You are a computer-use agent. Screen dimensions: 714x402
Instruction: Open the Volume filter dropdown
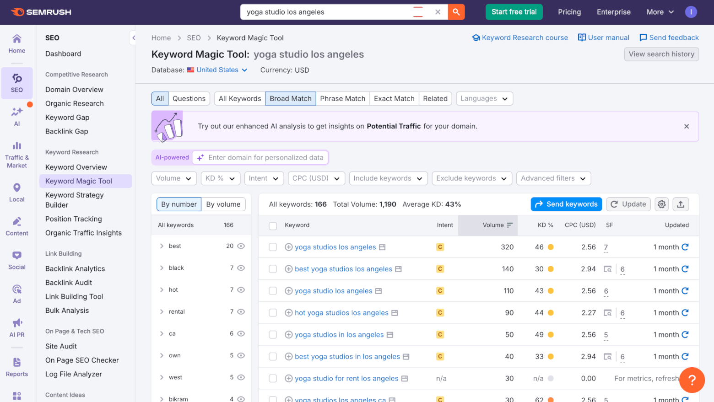(174, 178)
